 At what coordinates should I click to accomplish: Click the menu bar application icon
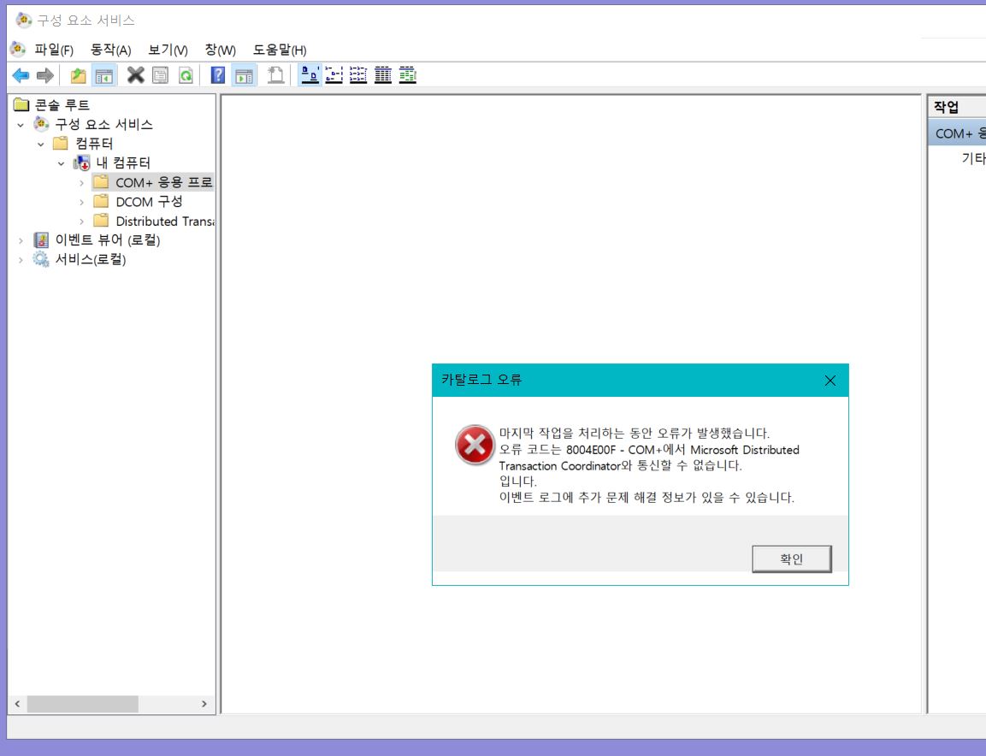(18, 49)
